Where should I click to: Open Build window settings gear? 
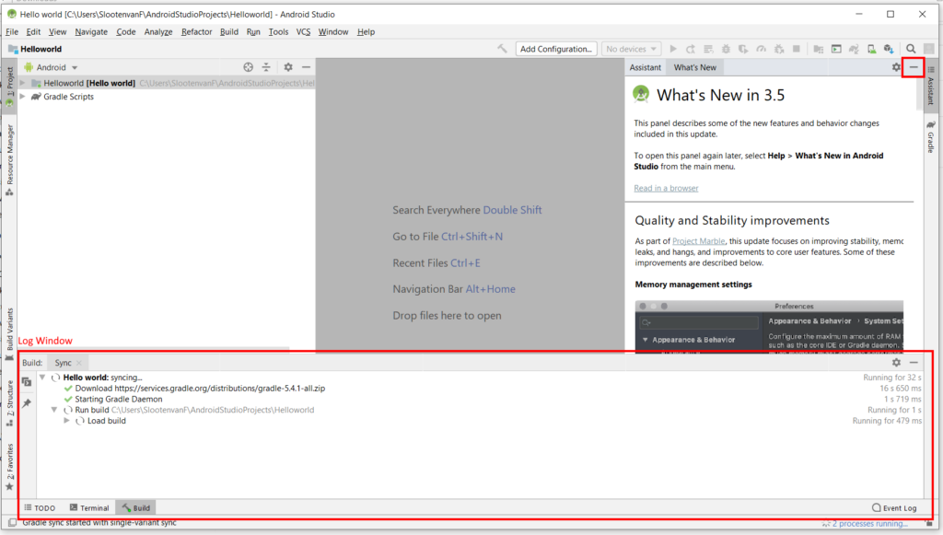coord(896,363)
